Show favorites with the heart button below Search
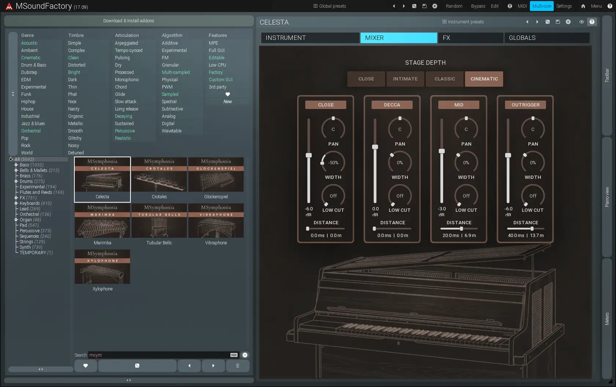 86,366
